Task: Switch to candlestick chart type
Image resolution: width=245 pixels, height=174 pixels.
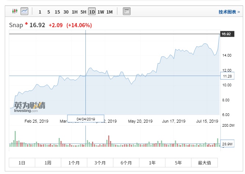Action: tap(15, 11)
